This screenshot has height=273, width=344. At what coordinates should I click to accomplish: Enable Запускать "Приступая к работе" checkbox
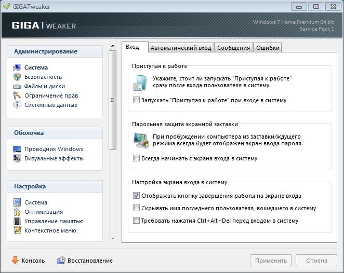pos(136,100)
